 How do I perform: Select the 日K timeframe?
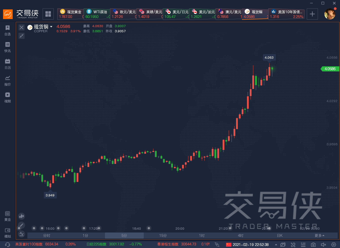(280, 236)
